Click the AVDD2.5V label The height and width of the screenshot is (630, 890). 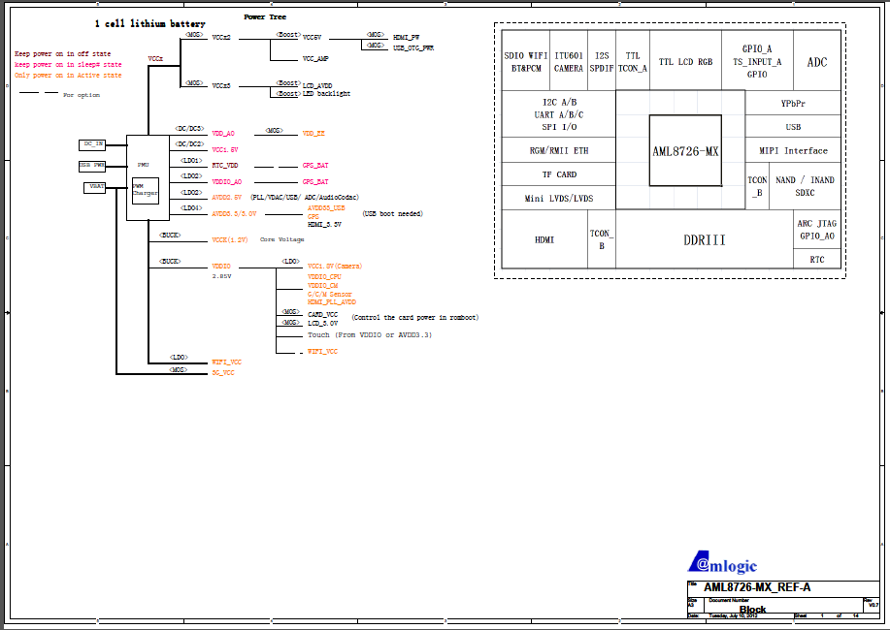click(x=226, y=198)
